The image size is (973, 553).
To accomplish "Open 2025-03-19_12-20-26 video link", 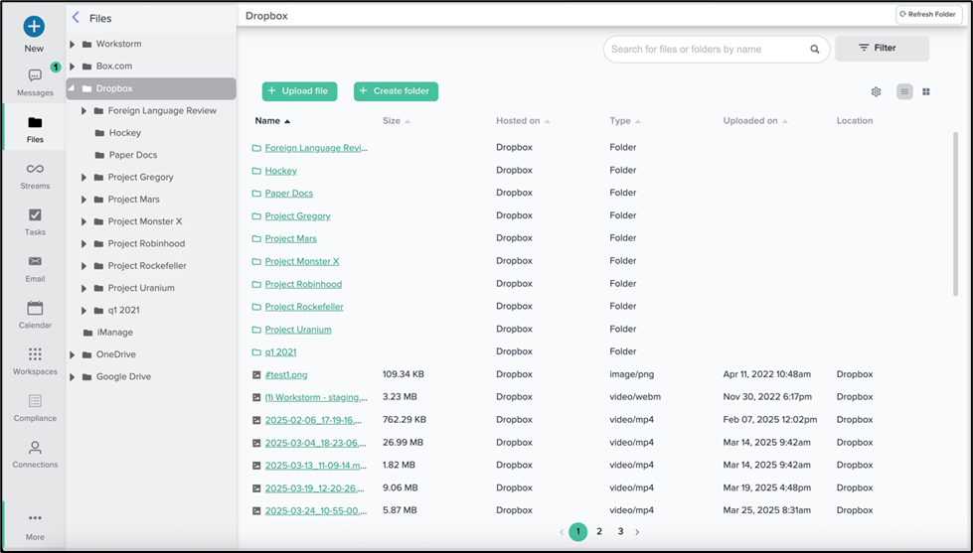I will point(315,487).
